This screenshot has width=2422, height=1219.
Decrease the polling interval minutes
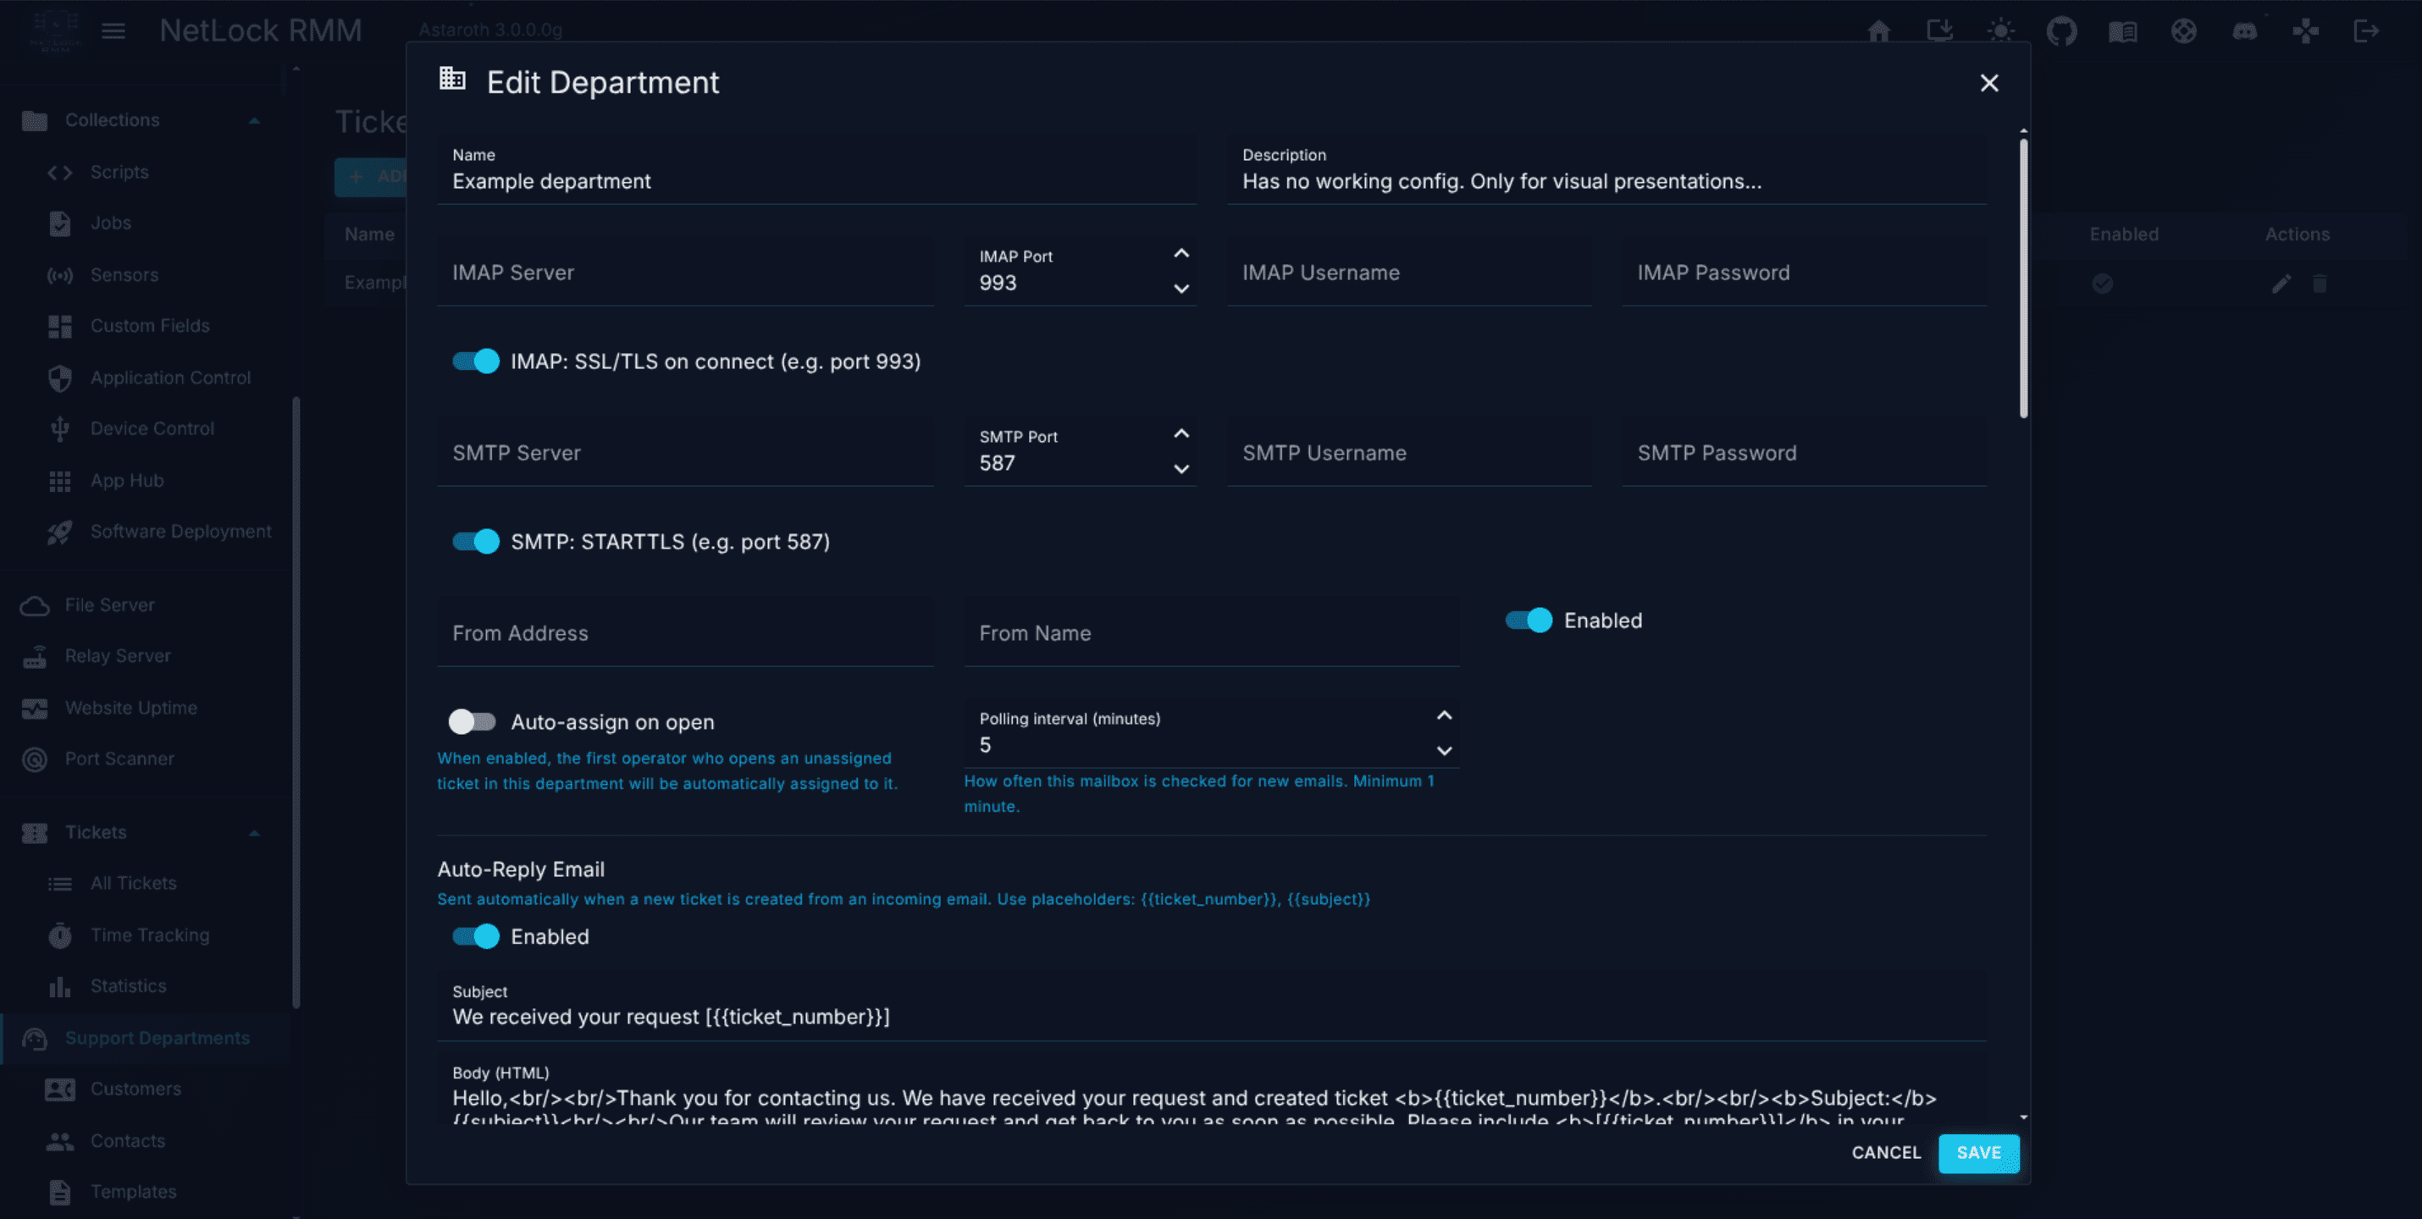[1444, 751]
